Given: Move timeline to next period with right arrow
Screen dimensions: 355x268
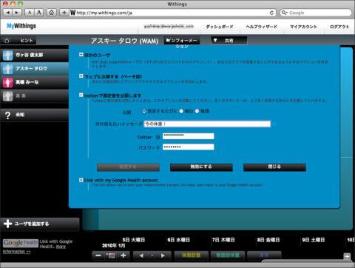Looking at the screenshot, I should pyautogui.click(x=163, y=255).
